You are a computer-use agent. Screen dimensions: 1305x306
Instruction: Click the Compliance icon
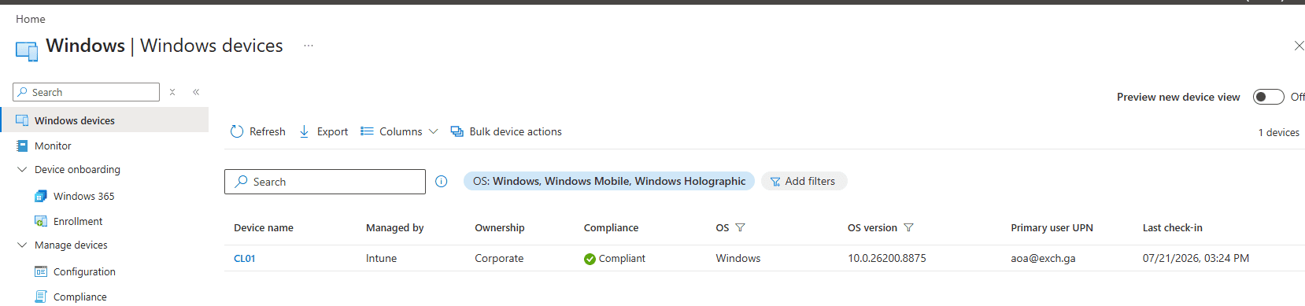[x=41, y=297]
